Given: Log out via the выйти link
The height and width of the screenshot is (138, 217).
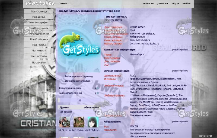Looking at the screenshot, I should [x=186, y=4].
